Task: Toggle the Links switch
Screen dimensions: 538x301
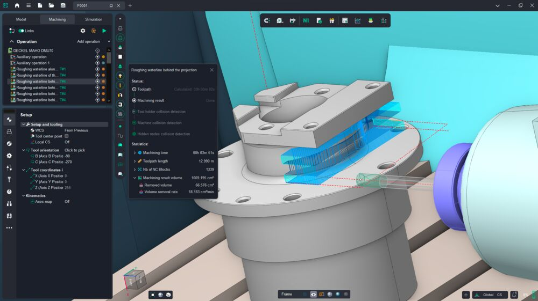Action: coord(22,31)
